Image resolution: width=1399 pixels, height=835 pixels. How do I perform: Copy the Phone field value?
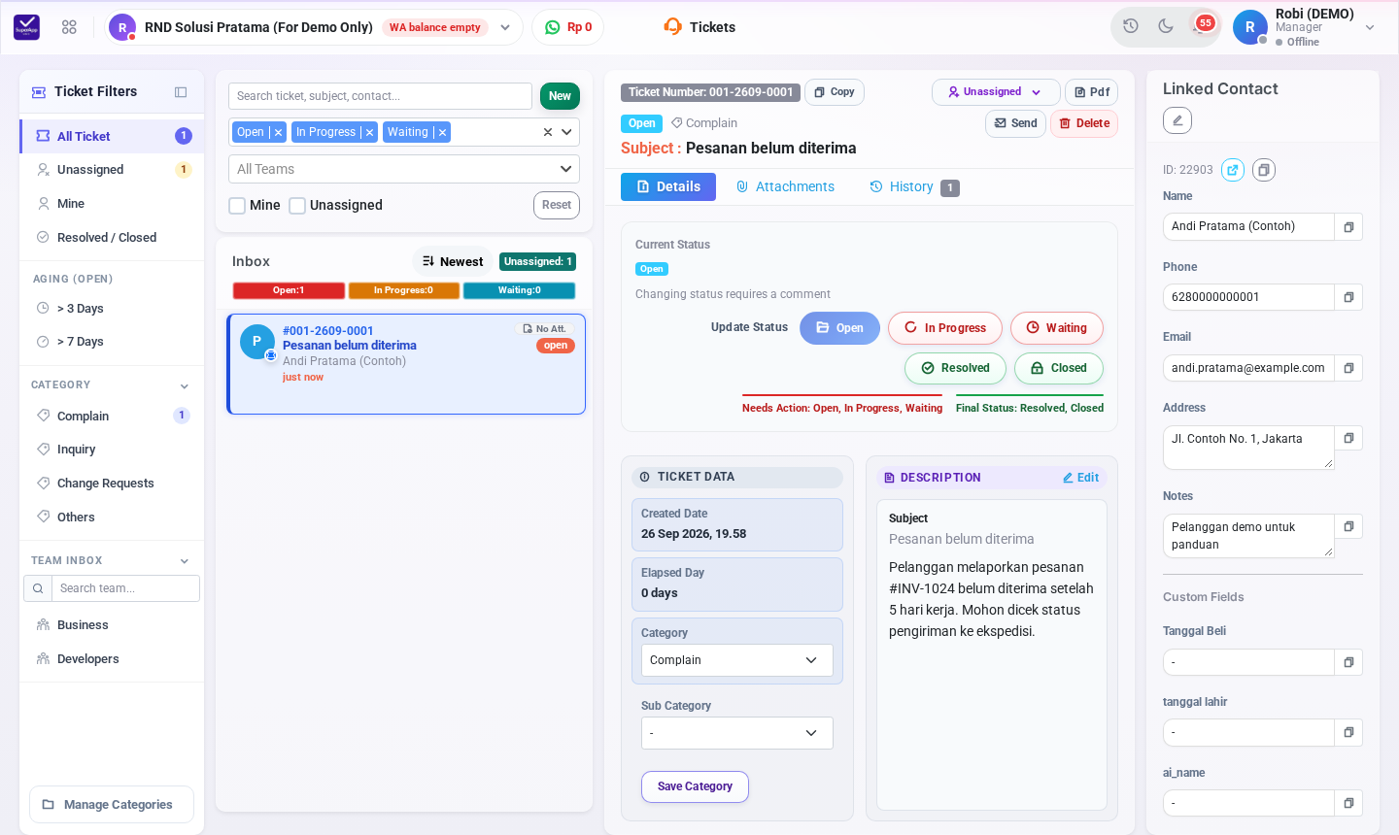coord(1348,297)
